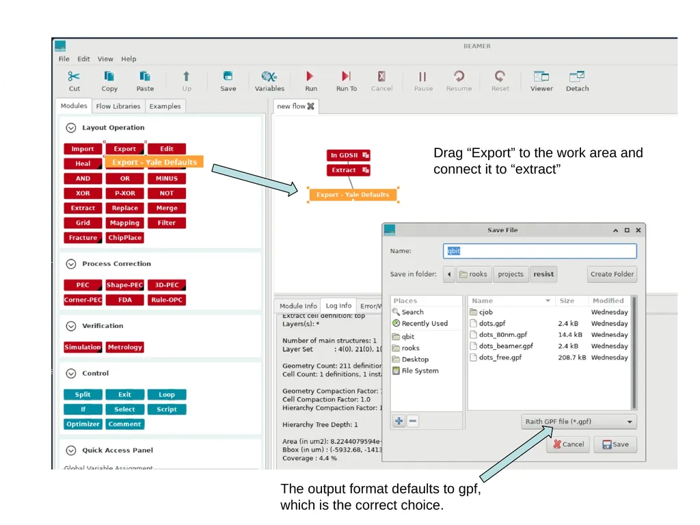Reset the flow with the Reset icon
Screen dimensions: 700x525
(x=500, y=77)
